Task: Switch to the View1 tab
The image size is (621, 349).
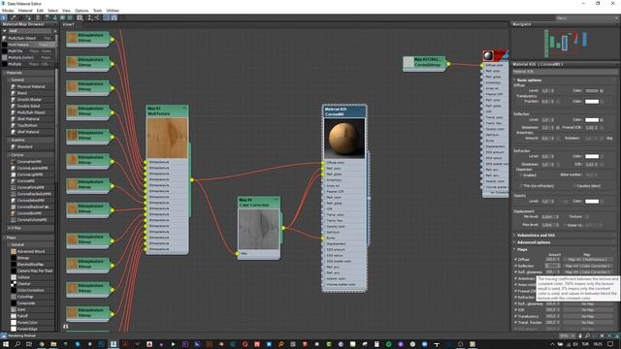Action: point(69,24)
